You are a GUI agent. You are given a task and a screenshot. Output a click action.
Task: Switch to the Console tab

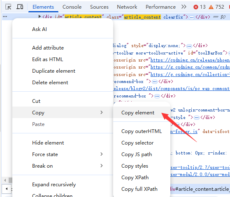(72, 7)
